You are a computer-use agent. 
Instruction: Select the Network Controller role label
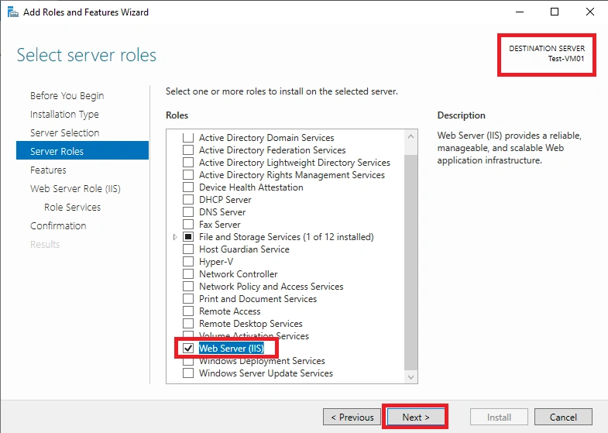tap(238, 274)
